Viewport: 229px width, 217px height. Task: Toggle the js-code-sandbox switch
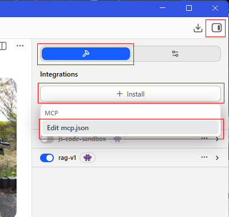pyautogui.click(x=47, y=140)
